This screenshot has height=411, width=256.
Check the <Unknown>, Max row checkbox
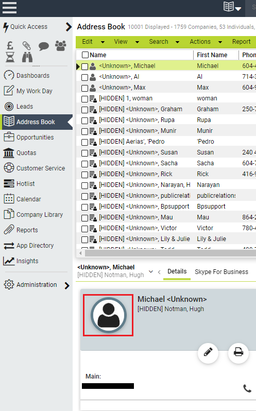click(x=84, y=88)
